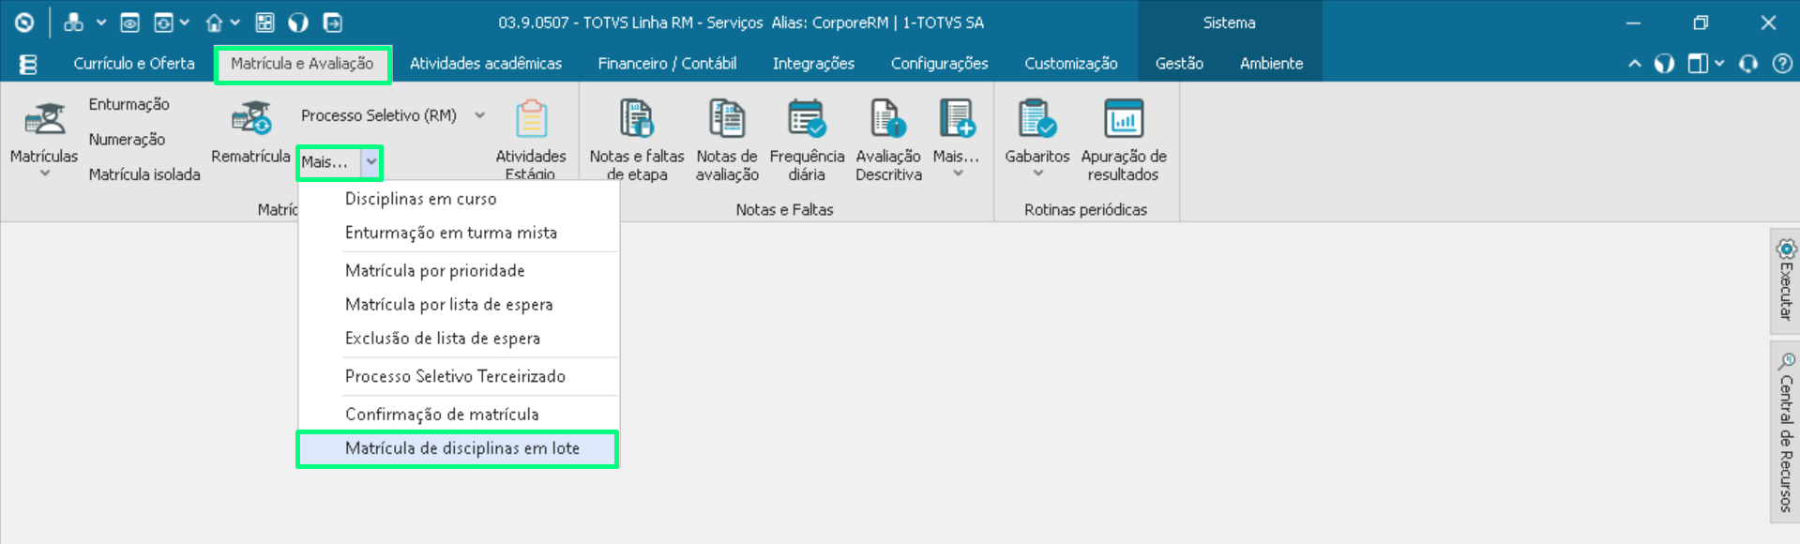Open the application menu stack icon
The height and width of the screenshot is (544, 1800).
(28, 64)
